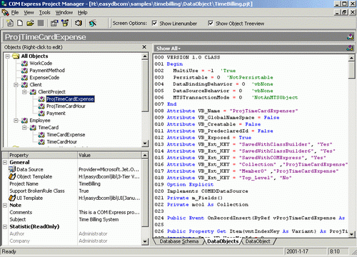This screenshot has height=257, width=357.
Task: Open the Window menu
Action: click(64, 12)
